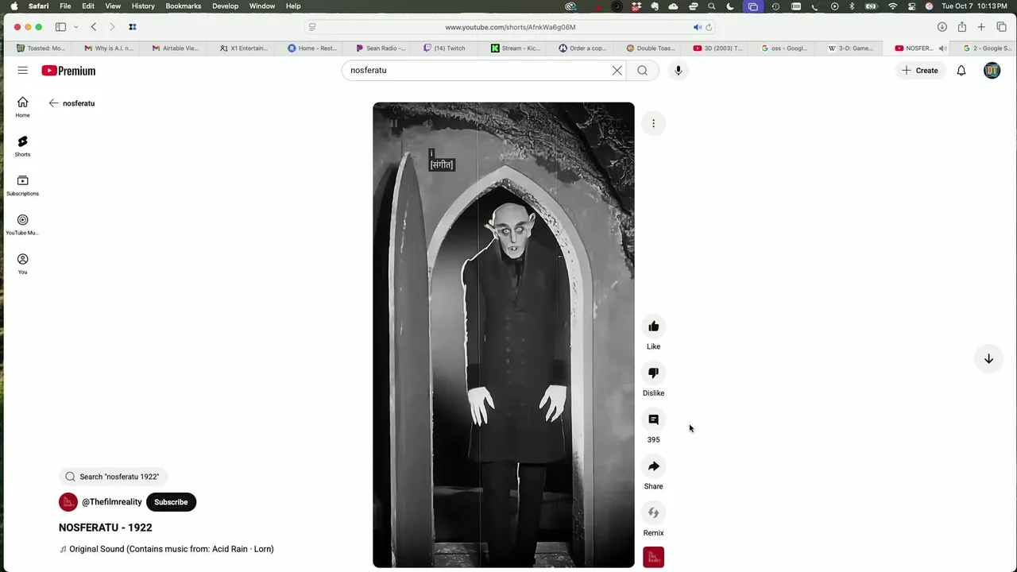This screenshot has width=1017, height=572.
Task: Go to the next Short arrow
Action: (988, 359)
